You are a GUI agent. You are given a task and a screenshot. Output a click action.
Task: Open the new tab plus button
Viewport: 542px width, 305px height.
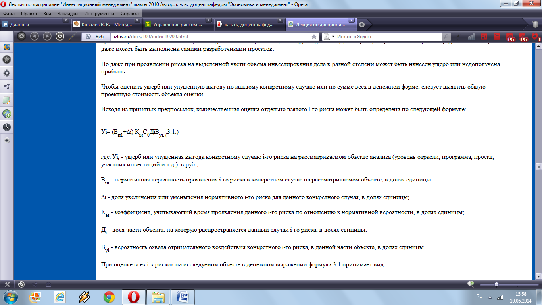pos(361,24)
